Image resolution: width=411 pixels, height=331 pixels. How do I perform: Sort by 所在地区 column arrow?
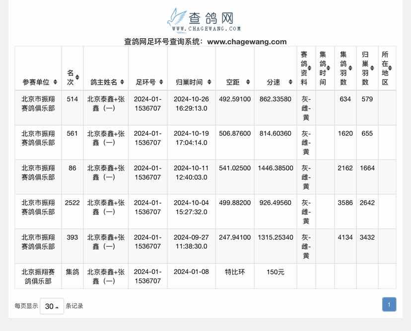point(390,68)
